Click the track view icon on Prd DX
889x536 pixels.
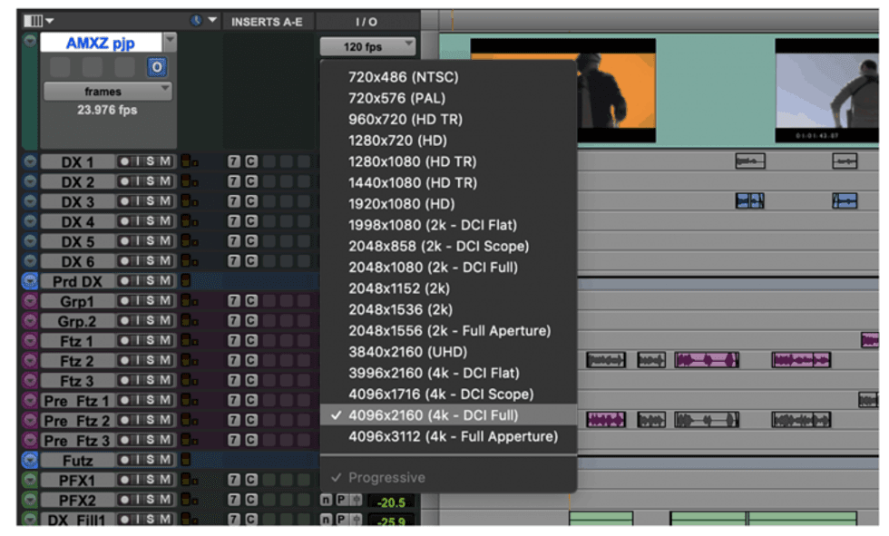click(185, 280)
